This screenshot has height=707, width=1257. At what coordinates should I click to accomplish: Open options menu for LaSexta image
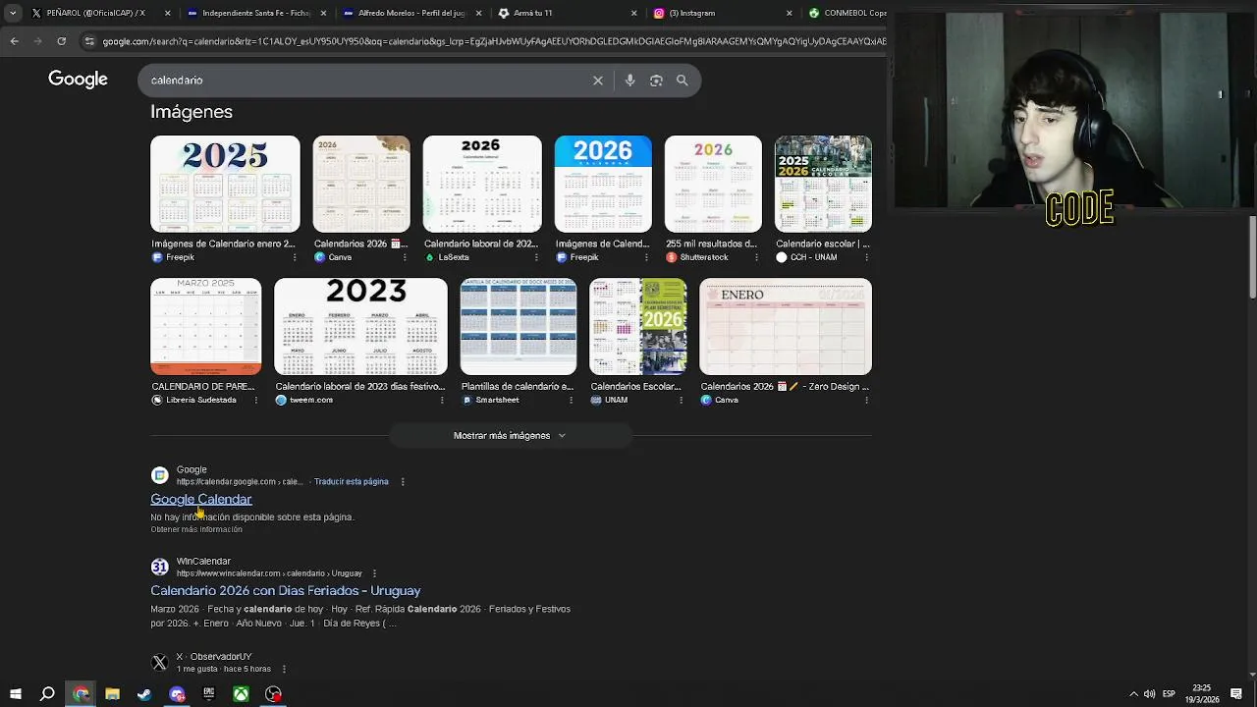[x=536, y=257]
